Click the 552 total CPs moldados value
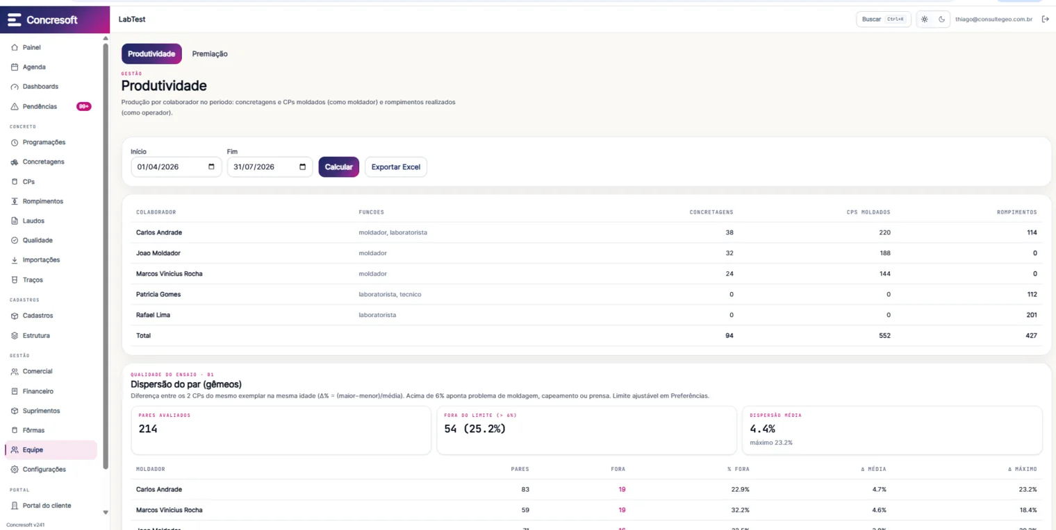The width and height of the screenshot is (1056, 530). [x=884, y=336]
